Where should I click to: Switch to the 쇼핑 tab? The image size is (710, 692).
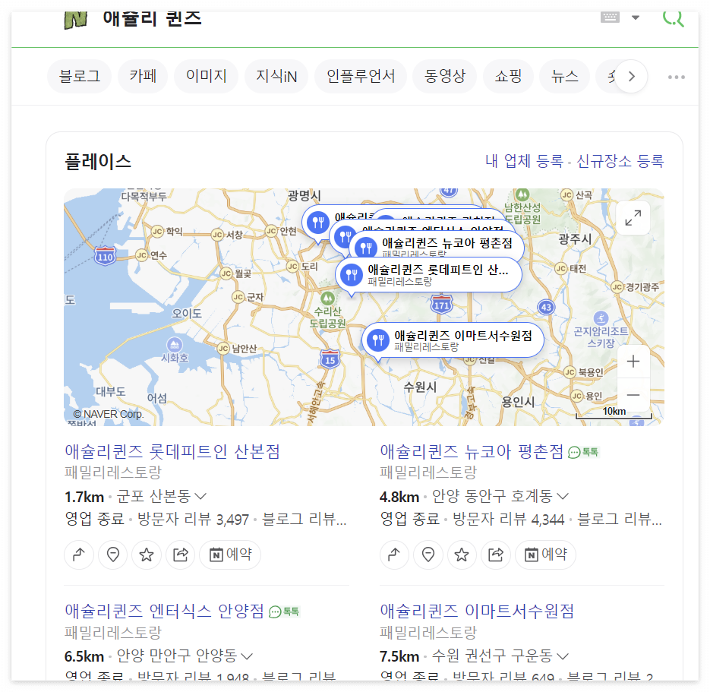[x=508, y=76]
